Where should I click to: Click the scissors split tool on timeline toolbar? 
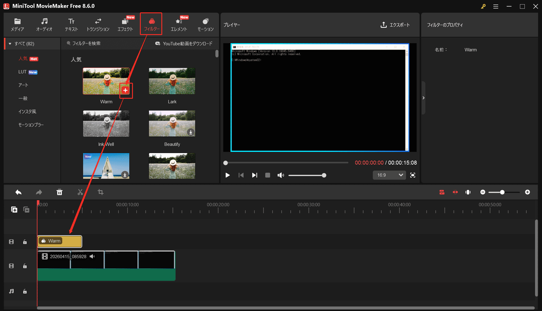click(80, 192)
